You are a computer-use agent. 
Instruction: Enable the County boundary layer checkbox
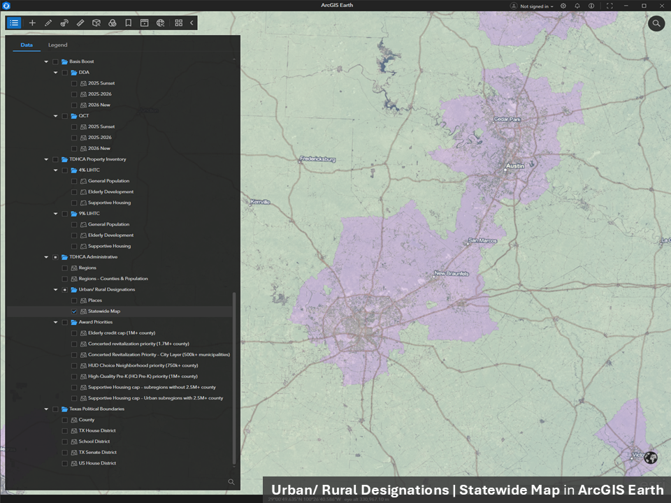(x=64, y=420)
